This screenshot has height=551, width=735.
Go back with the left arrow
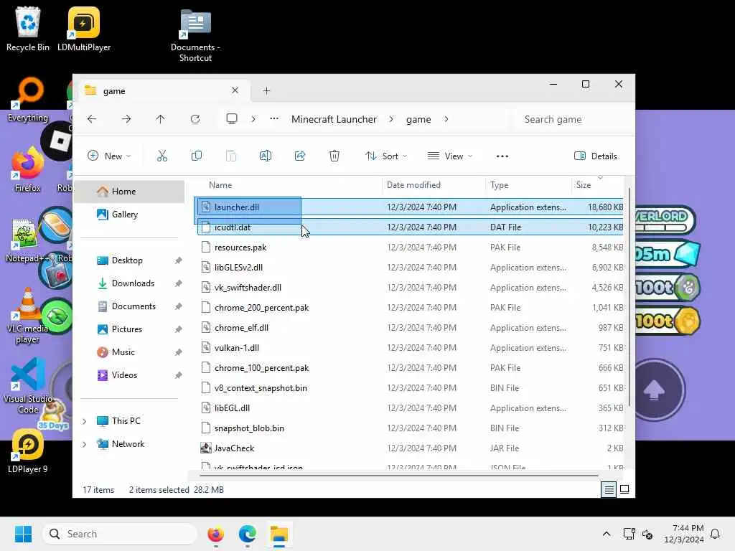(x=92, y=119)
